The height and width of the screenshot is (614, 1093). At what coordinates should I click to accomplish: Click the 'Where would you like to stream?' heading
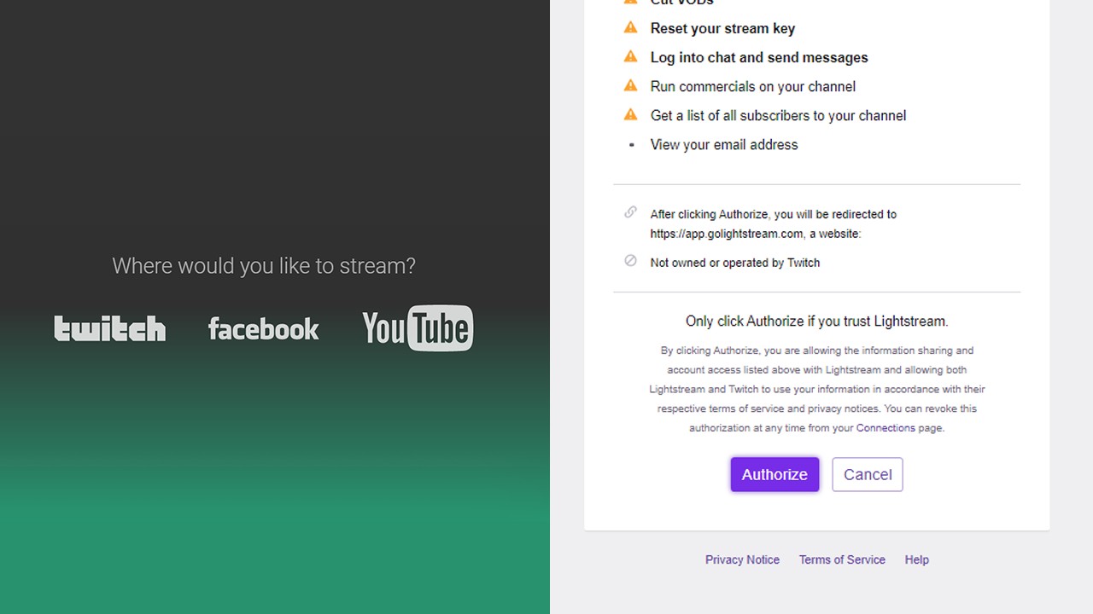[x=264, y=266]
